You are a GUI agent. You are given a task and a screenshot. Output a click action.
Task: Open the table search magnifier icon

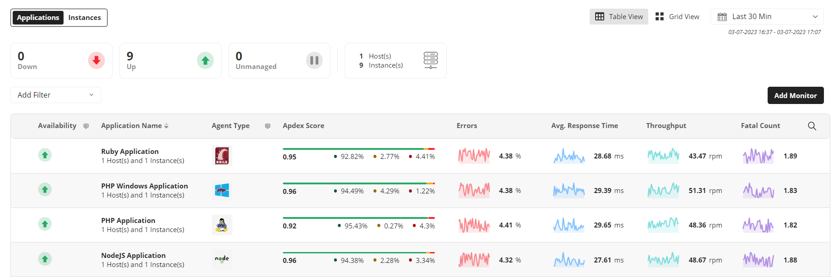click(x=812, y=126)
